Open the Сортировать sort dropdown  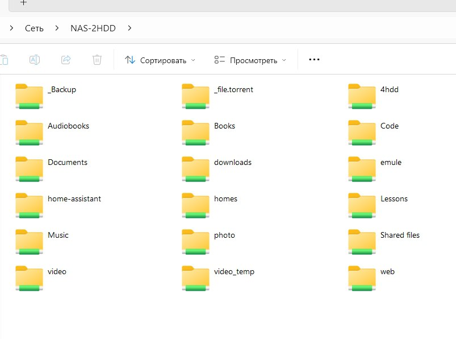(x=160, y=60)
